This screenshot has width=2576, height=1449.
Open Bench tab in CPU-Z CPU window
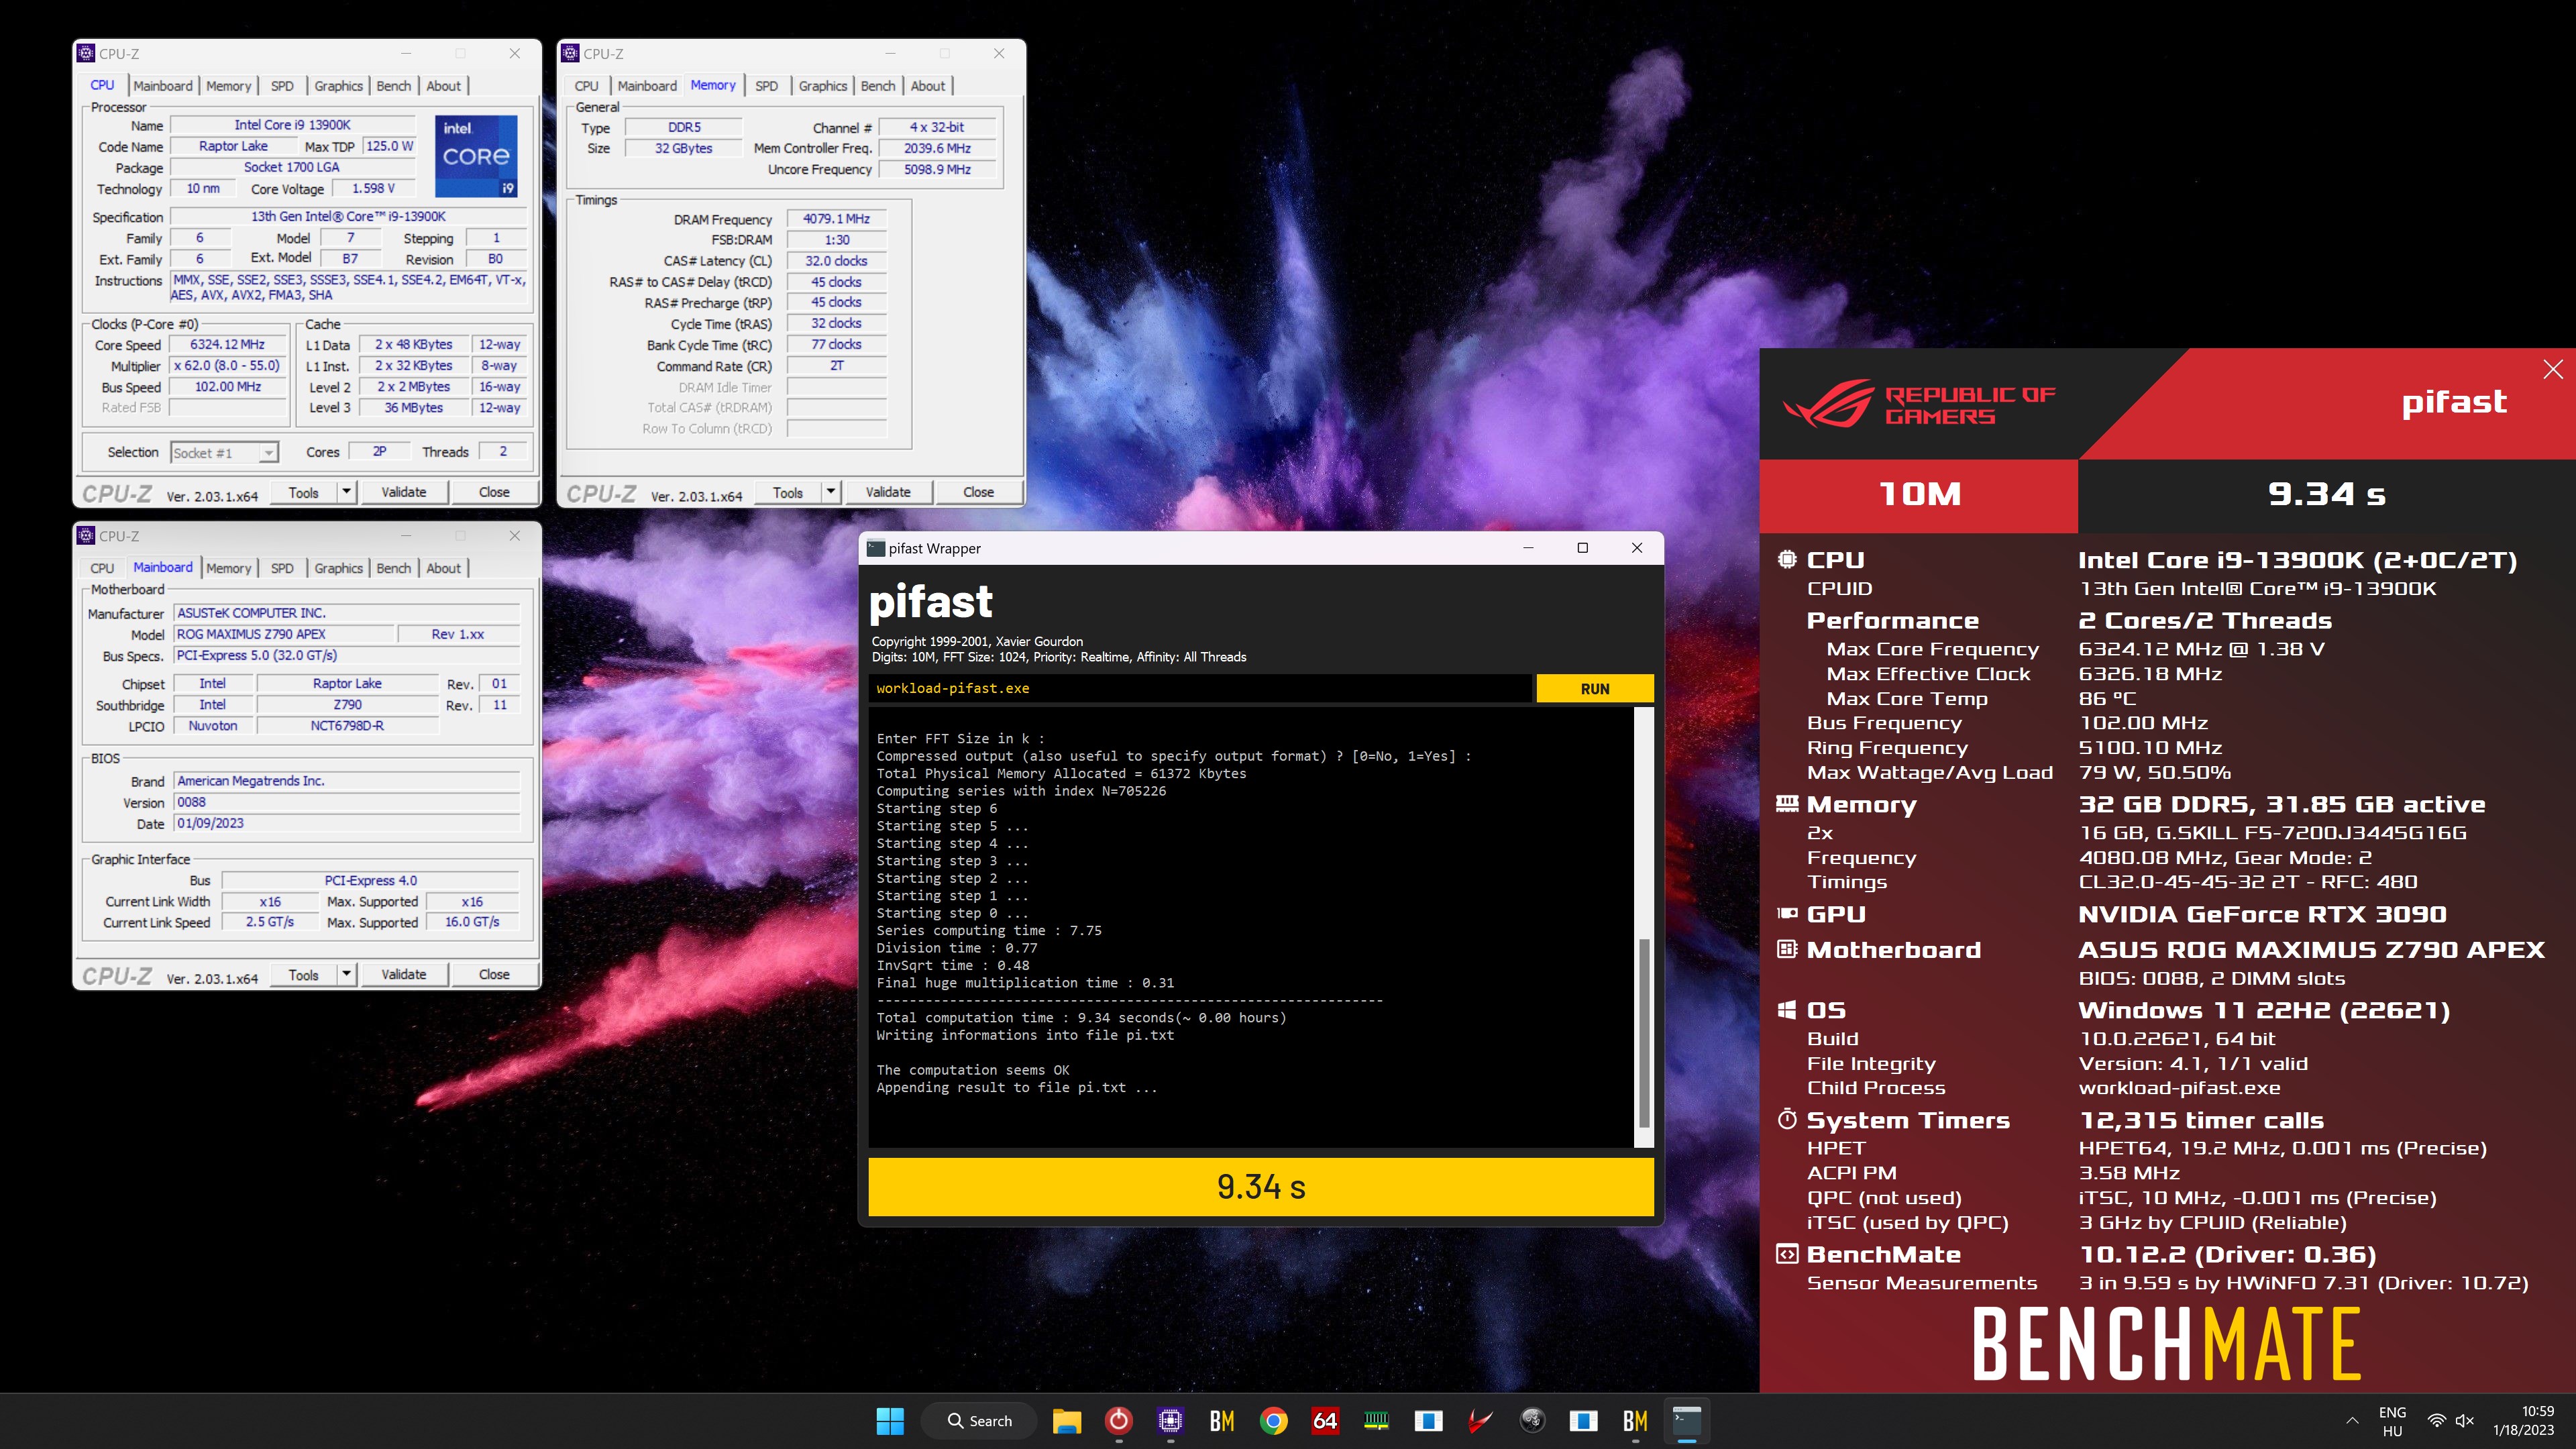tap(393, 86)
